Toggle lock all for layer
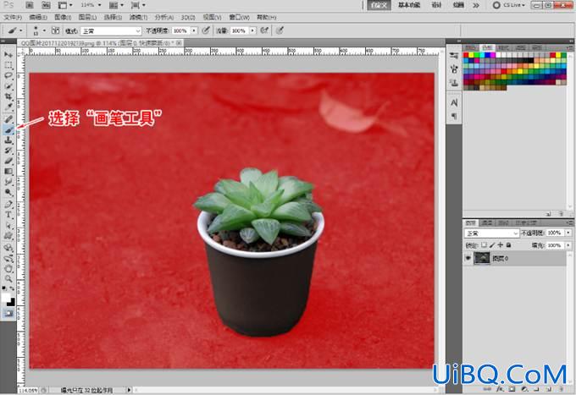The image size is (576, 395). (x=508, y=245)
